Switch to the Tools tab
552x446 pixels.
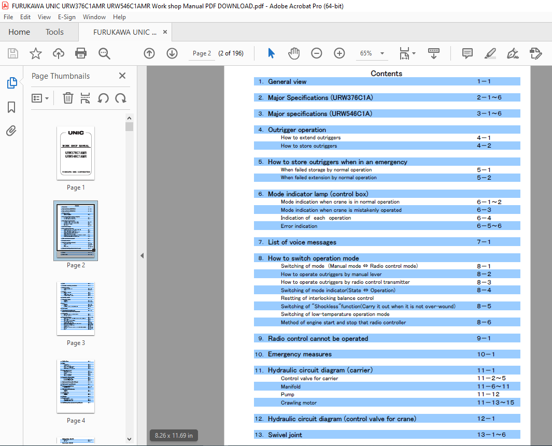coord(54,32)
